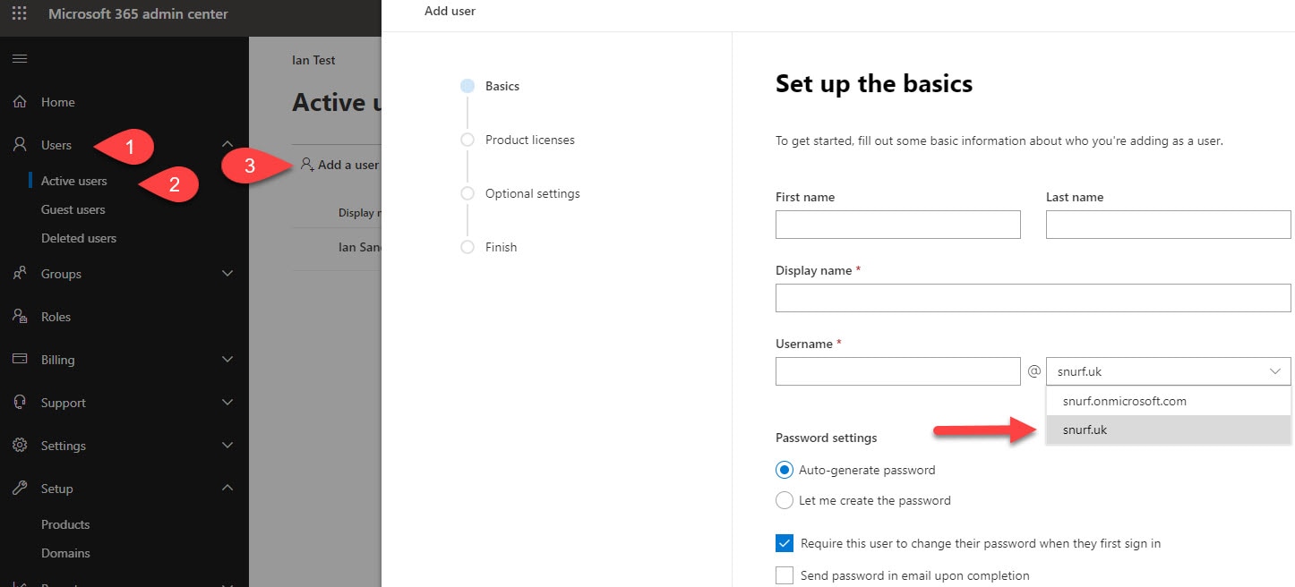This screenshot has width=1295, height=587.
Task: Choose snurf.onmicrosoft.com from domain list
Action: [1124, 401]
